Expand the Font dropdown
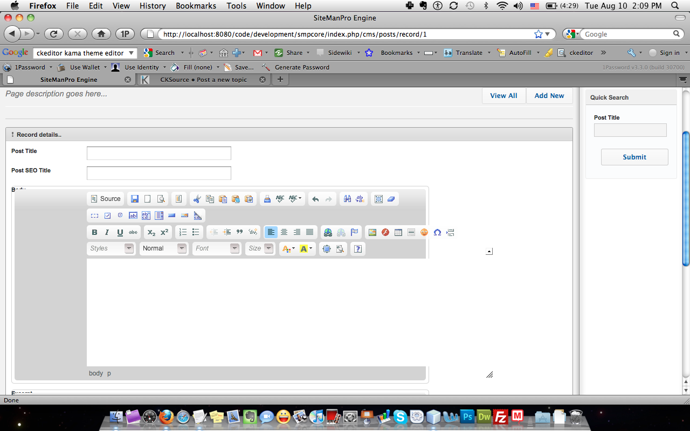This screenshot has width=690, height=431. click(216, 248)
